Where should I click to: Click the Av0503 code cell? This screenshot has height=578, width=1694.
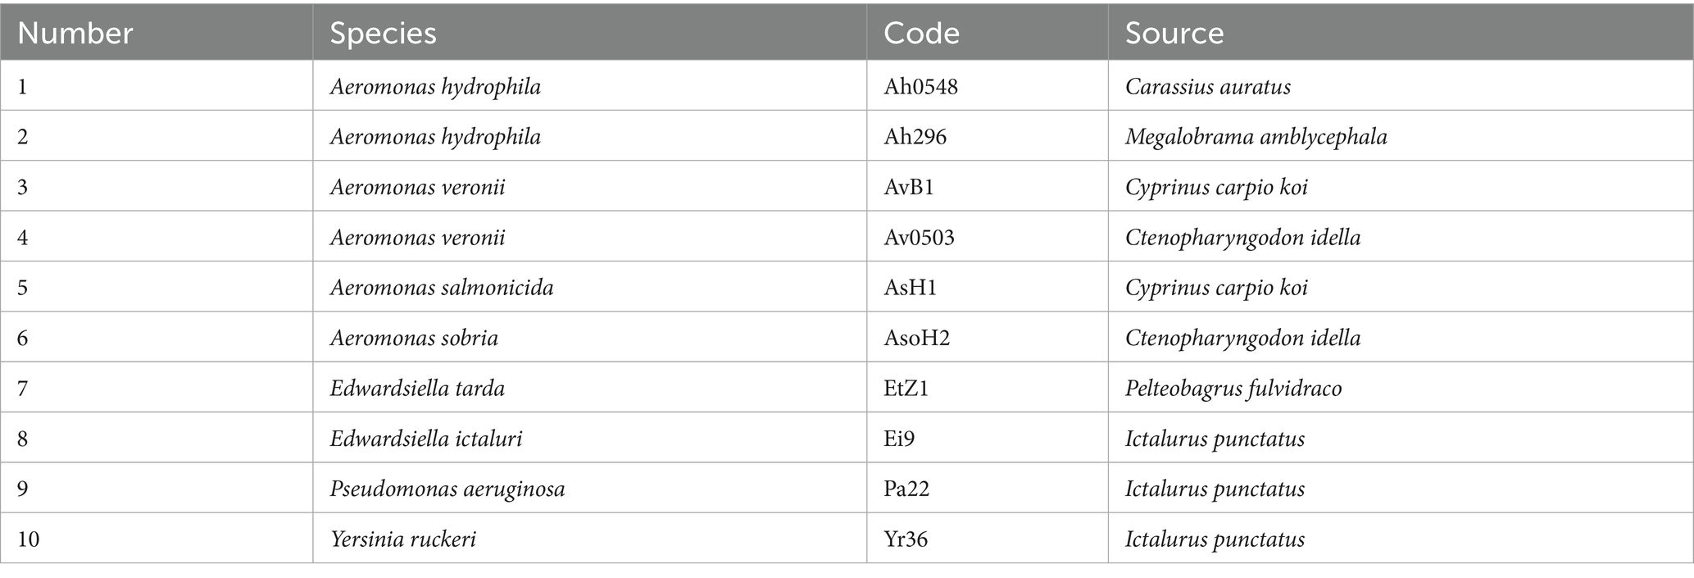point(988,237)
